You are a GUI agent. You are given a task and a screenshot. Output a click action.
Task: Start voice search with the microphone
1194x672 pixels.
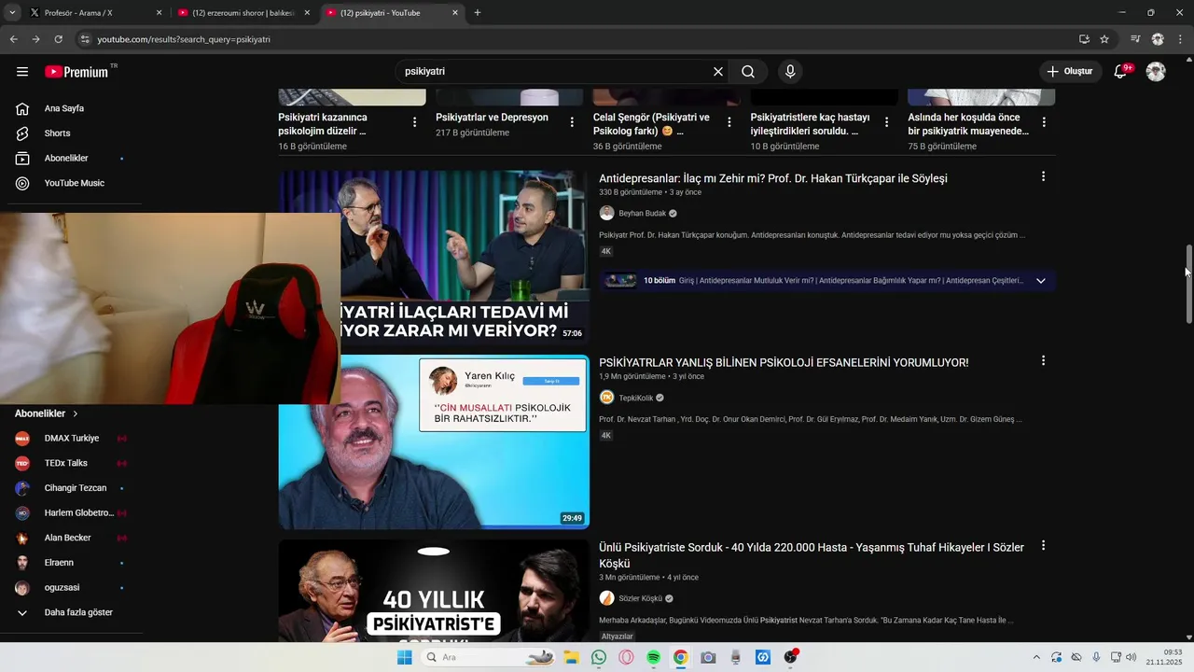pos(790,72)
